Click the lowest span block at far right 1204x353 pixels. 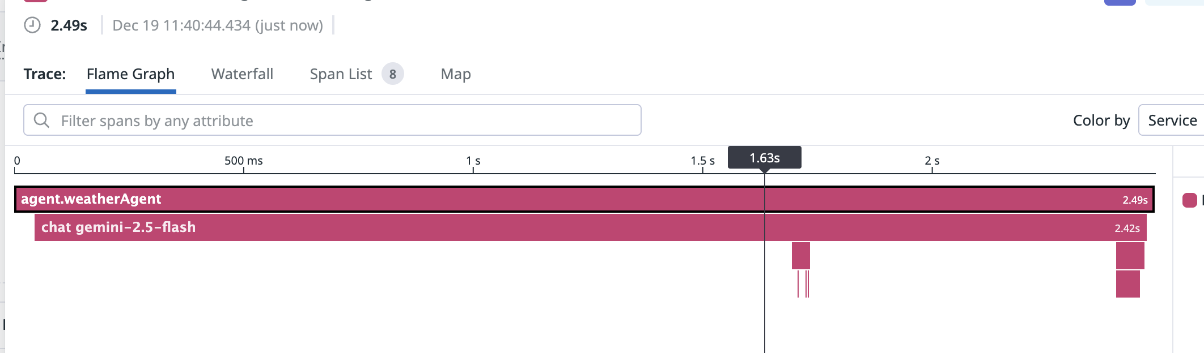coord(1127,284)
